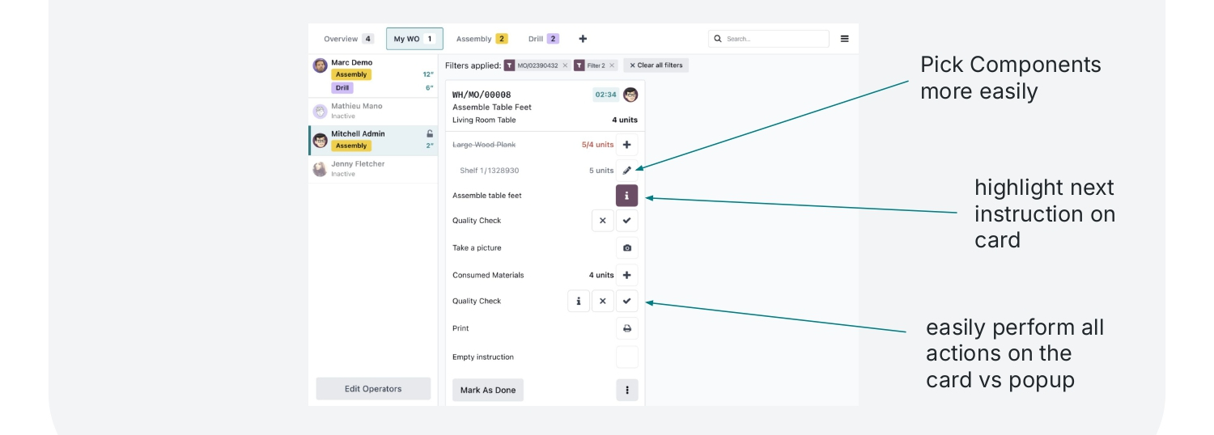Click the printer icon on Print row
Viewport: 1214px width, 435px height.
(x=626, y=328)
